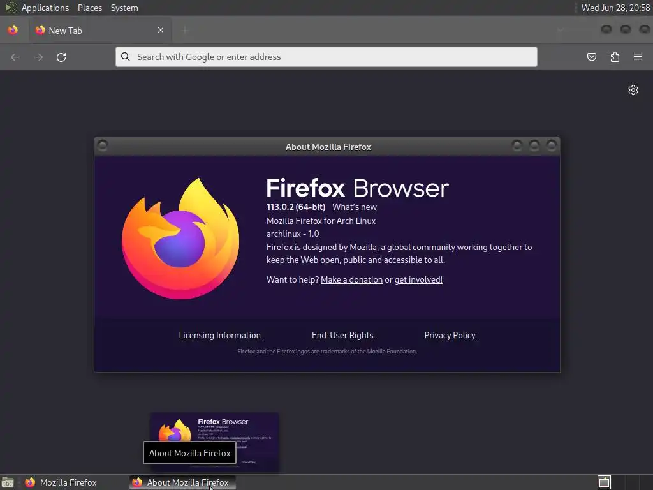Close the About Mozilla Firefox dialog
The image size is (653, 490).
(552, 145)
